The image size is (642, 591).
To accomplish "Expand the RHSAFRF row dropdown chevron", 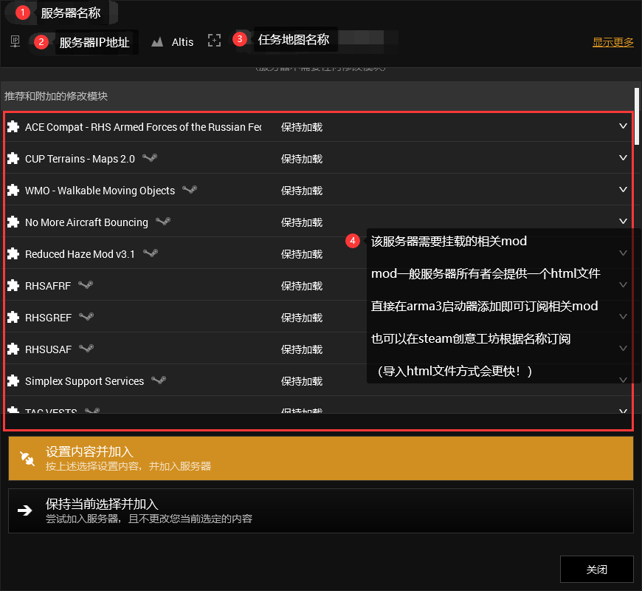I will point(623,285).
